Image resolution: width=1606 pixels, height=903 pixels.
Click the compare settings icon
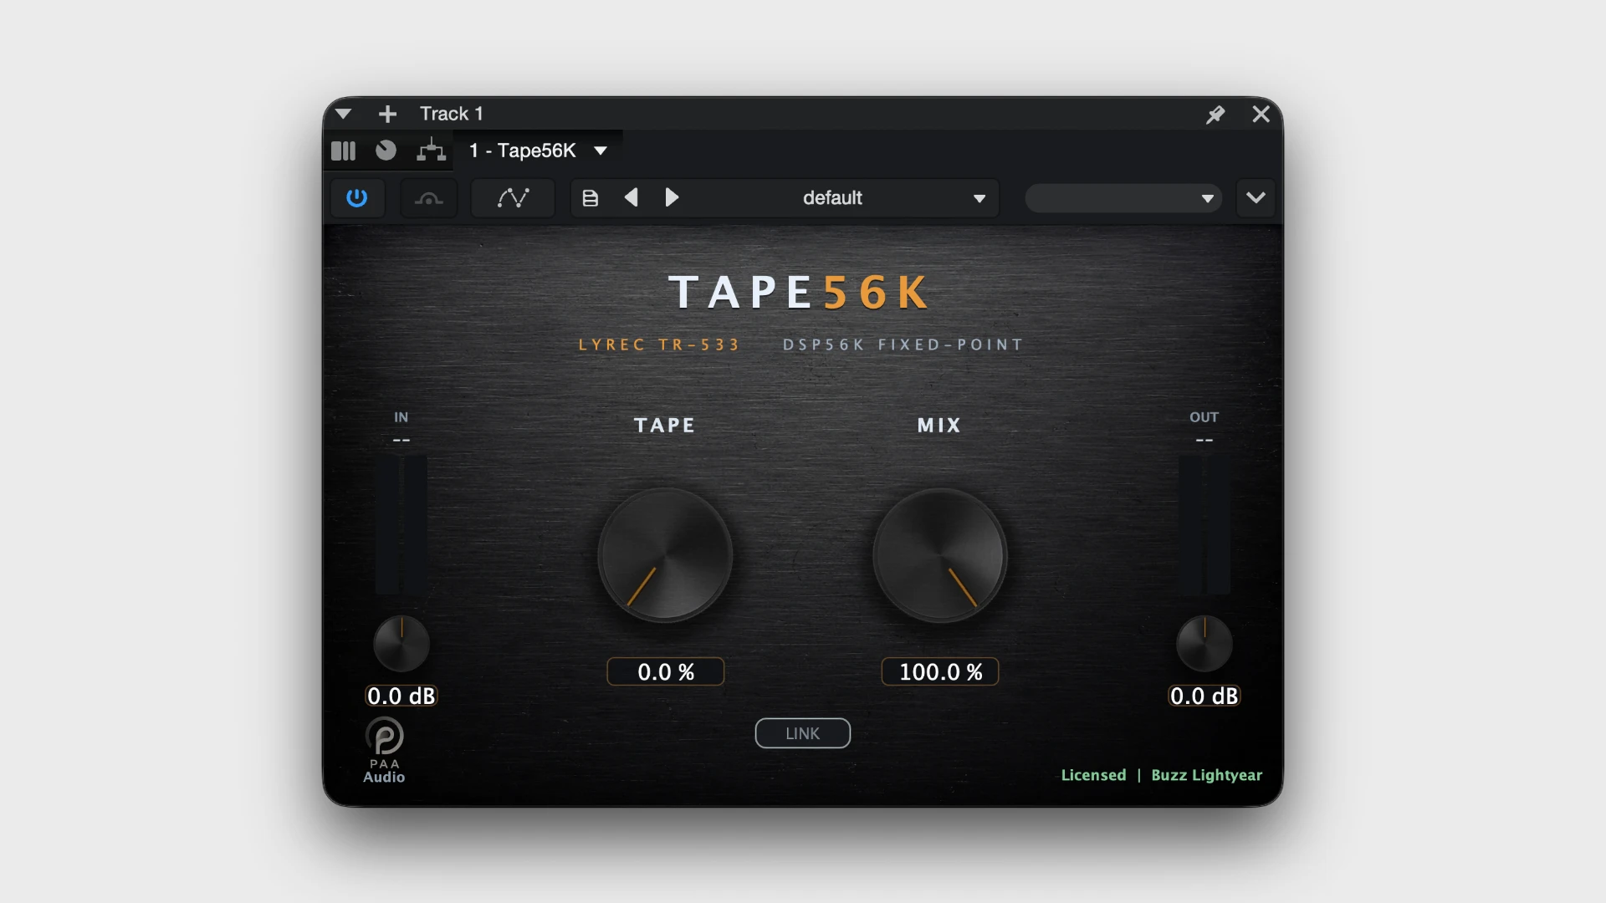point(429,198)
